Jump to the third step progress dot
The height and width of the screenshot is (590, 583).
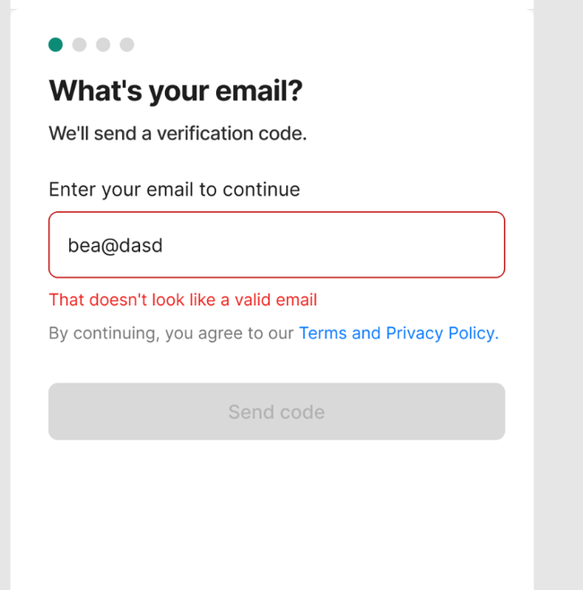pyautogui.click(x=103, y=44)
